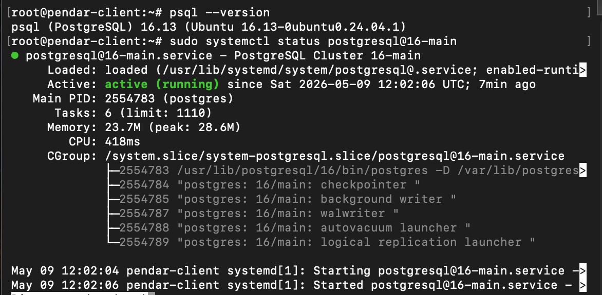Viewport: 602px width, 295px height.
Task: Click the 'active (running)' green status text
Action: pyautogui.click(x=162, y=85)
